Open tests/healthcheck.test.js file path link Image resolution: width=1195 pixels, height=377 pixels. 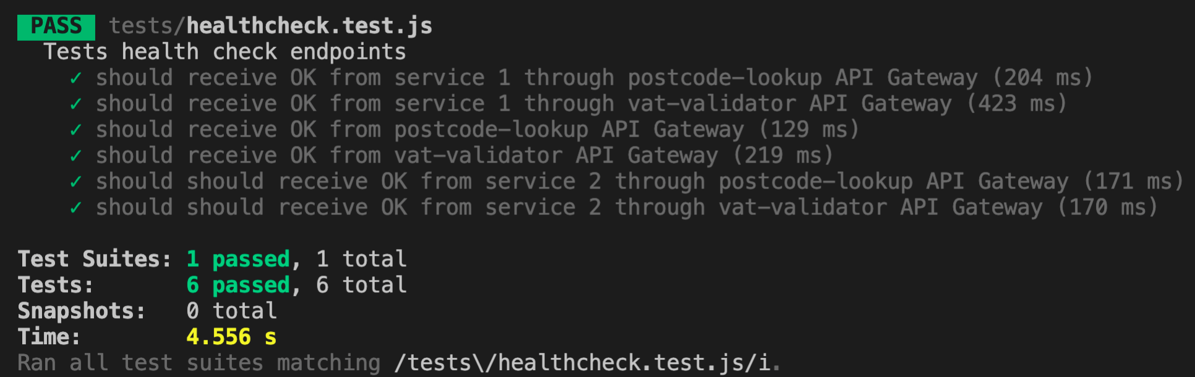tap(271, 27)
